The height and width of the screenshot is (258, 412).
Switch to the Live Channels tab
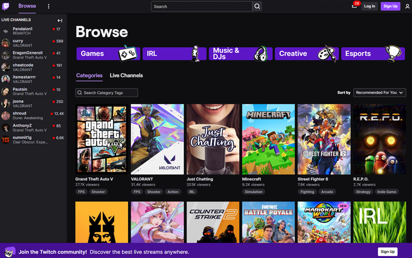126,75
